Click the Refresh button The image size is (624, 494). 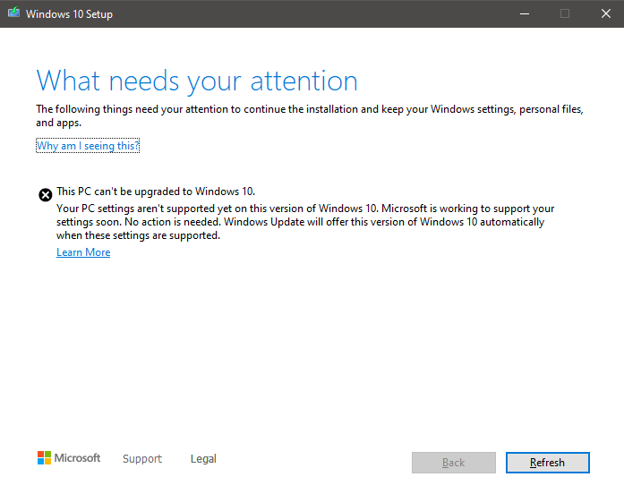coord(548,463)
